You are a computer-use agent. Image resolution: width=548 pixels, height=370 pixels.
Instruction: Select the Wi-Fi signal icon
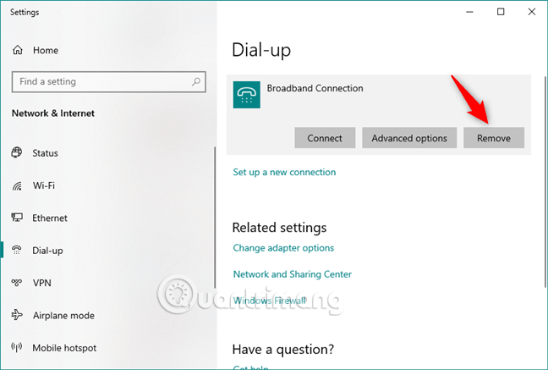click(x=16, y=185)
